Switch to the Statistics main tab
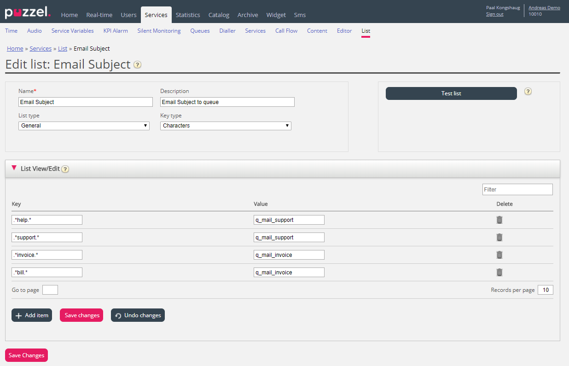This screenshot has height=366, width=569. coord(188,15)
